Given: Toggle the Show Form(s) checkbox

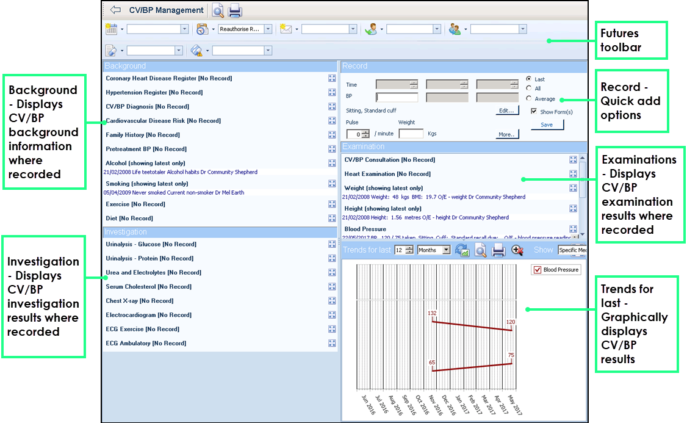Looking at the screenshot, I should (534, 112).
